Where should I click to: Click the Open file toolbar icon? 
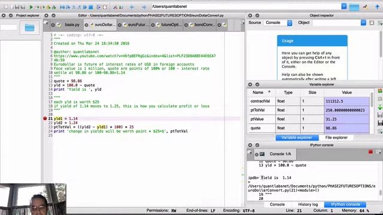pyautogui.click(x=12, y=7)
